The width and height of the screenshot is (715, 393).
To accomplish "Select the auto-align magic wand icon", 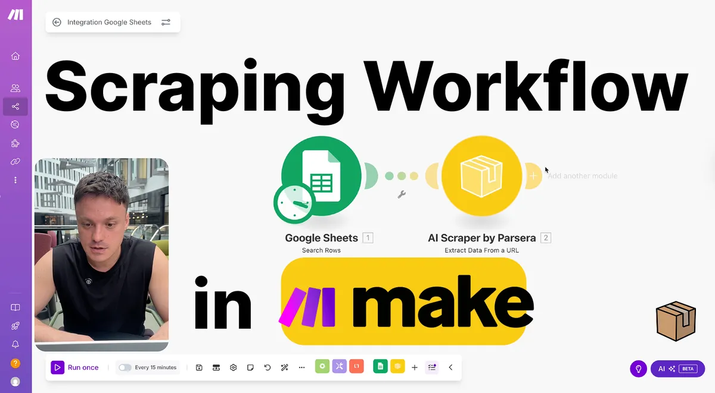I will pos(285,367).
